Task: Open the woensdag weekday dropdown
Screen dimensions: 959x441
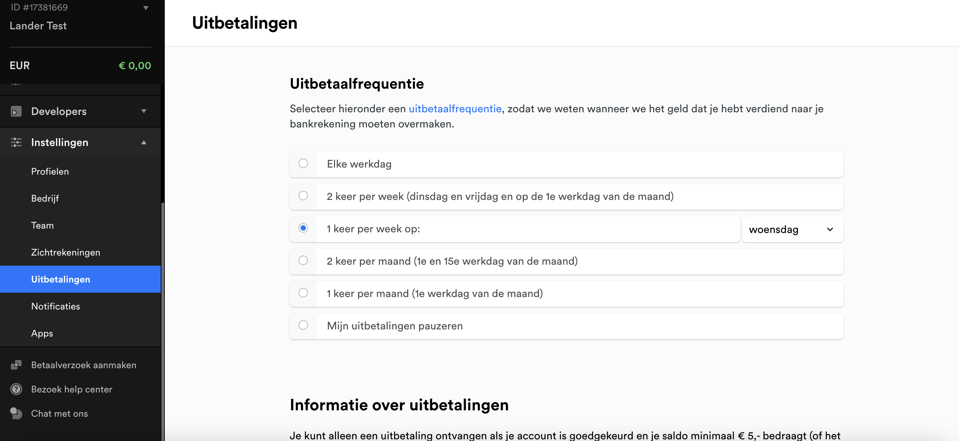Action: pos(793,229)
